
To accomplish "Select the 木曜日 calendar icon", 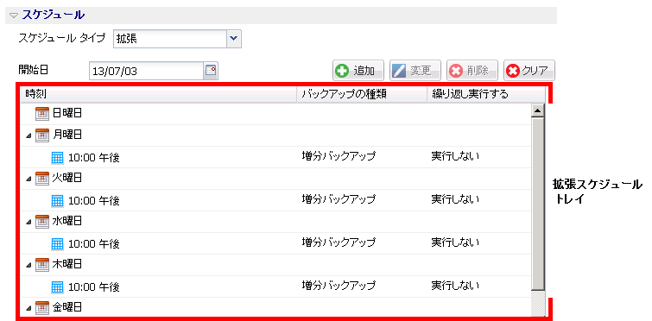I will coord(42,264).
